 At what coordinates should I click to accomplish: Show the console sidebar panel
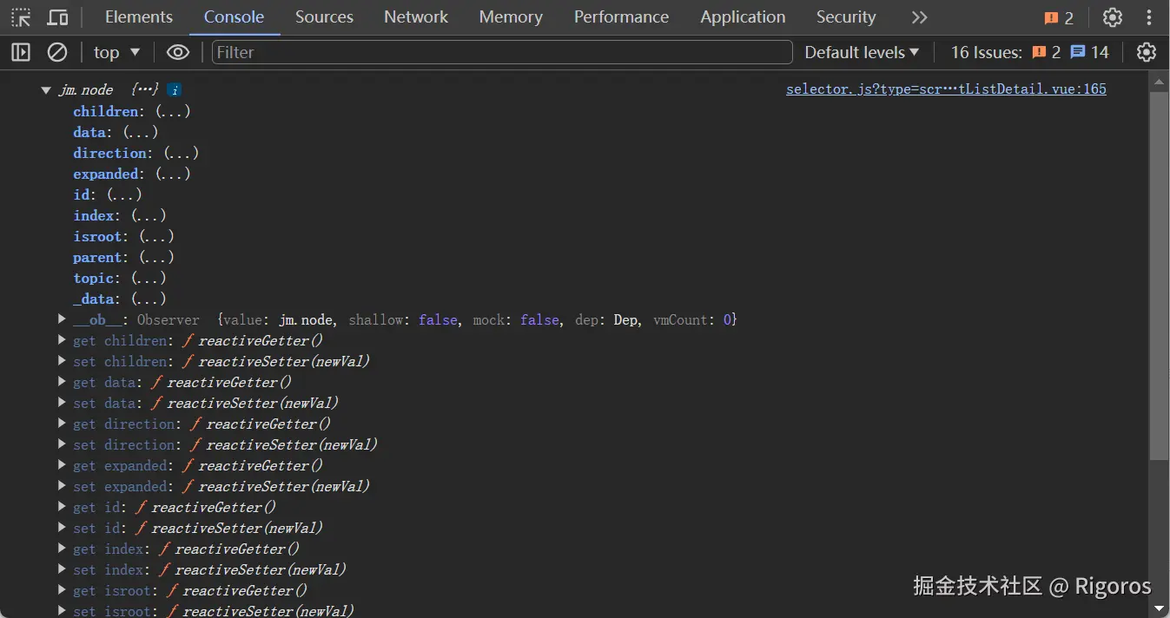(21, 53)
